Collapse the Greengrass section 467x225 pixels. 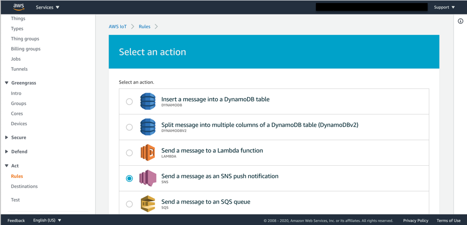(x=21, y=83)
